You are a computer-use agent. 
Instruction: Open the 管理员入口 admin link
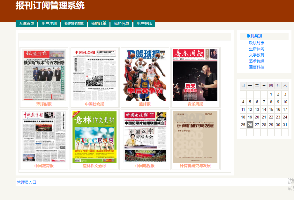click(x=26, y=182)
